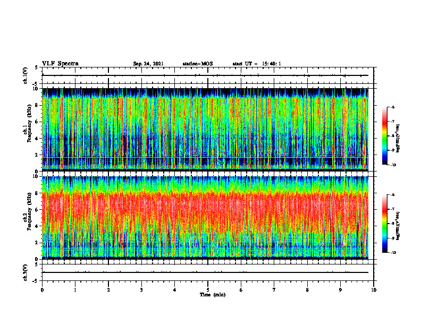Click the "6" kHz tick of ch.1 spectrogram
The image size is (421, 325).
coord(37,122)
